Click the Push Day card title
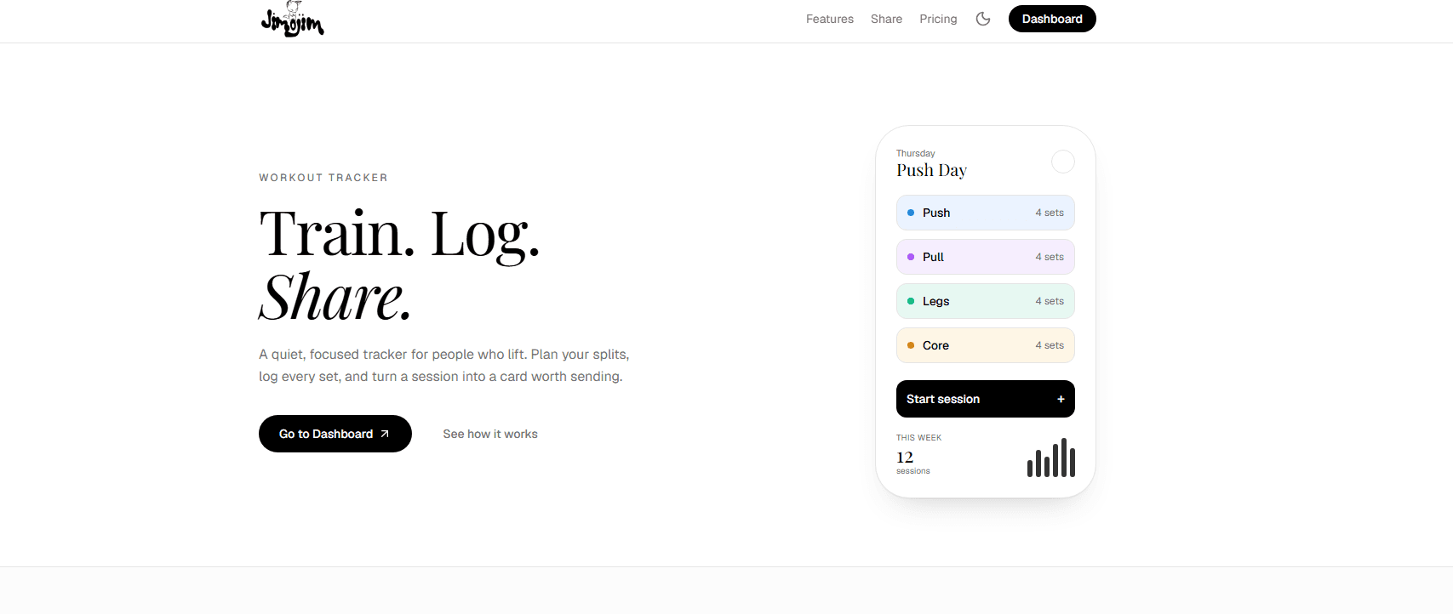The image size is (1453, 614). 931,170
